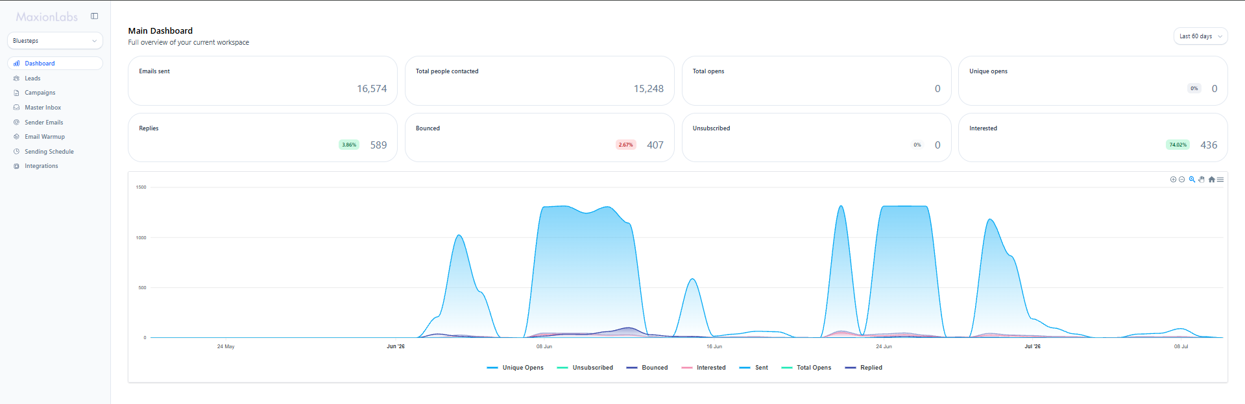Click the Leads people icon in the sidebar
The width and height of the screenshot is (1245, 404).
(x=16, y=78)
